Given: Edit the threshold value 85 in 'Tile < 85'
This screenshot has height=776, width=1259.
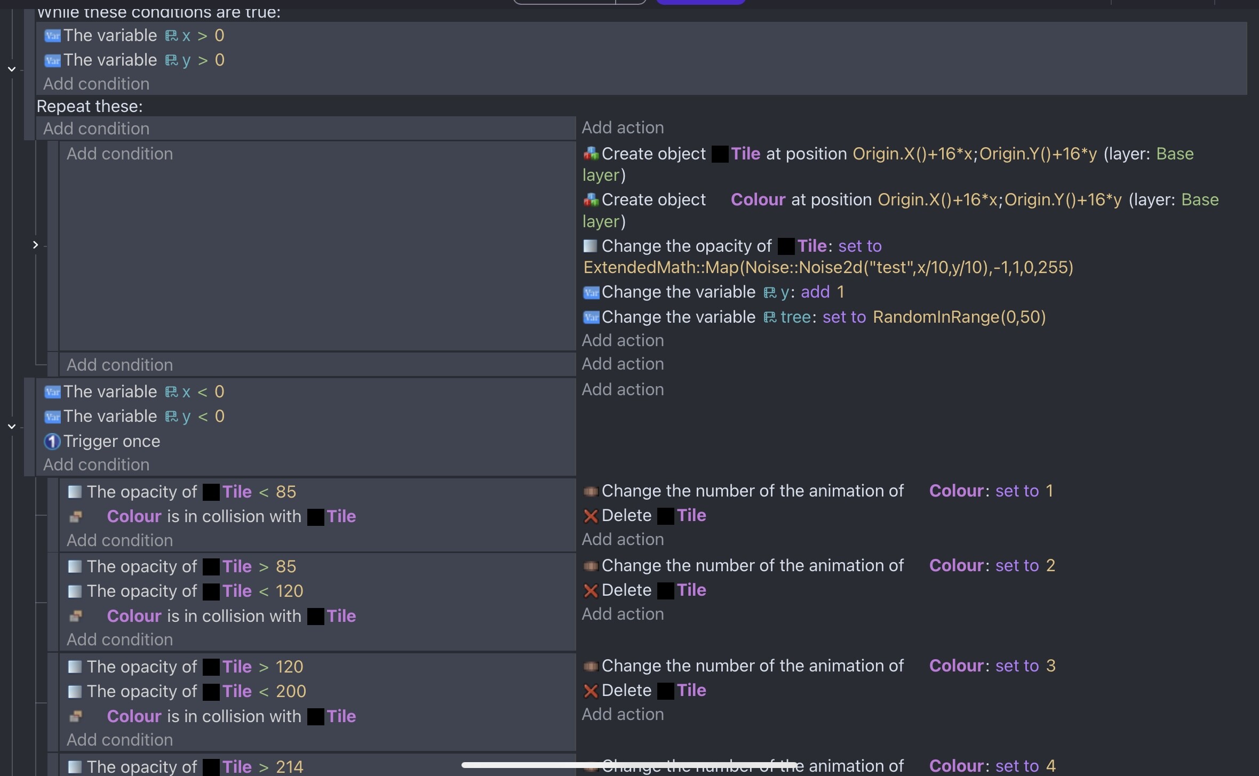Looking at the screenshot, I should (x=286, y=492).
